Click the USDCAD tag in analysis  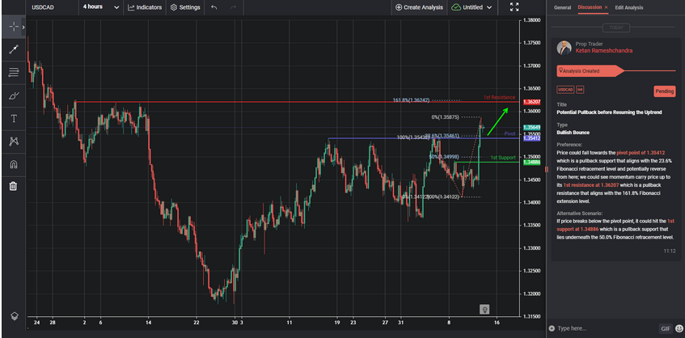click(x=565, y=90)
